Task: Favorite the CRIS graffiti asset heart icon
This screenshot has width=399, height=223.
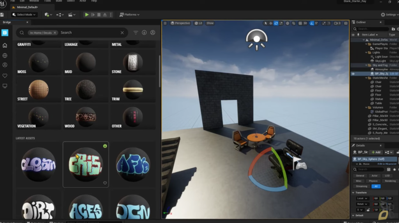Action: click(x=105, y=183)
